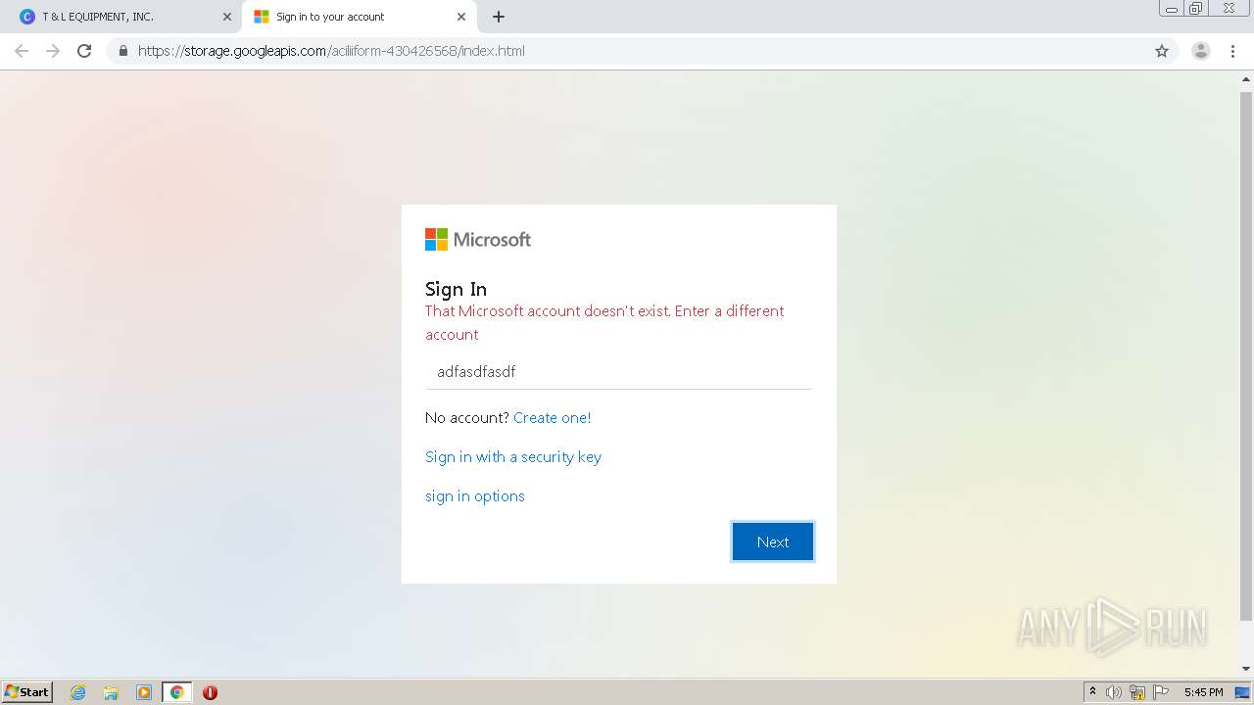Open Sign in with a security key

click(513, 457)
